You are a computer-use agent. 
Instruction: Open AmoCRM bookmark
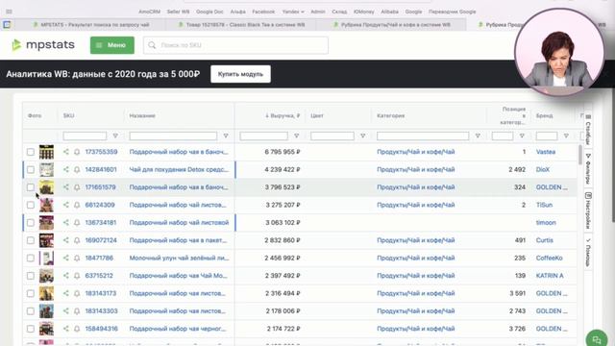(150, 12)
